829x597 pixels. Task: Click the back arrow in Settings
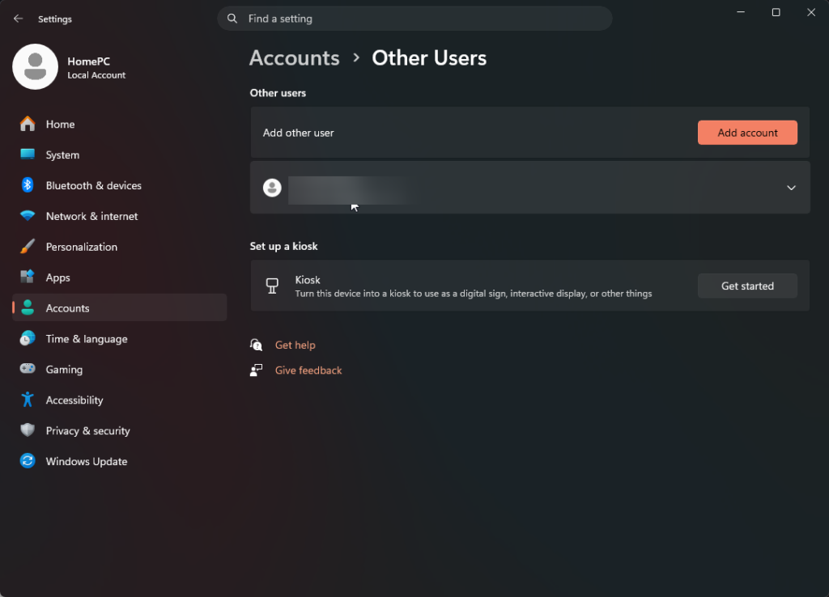tap(18, 19)
